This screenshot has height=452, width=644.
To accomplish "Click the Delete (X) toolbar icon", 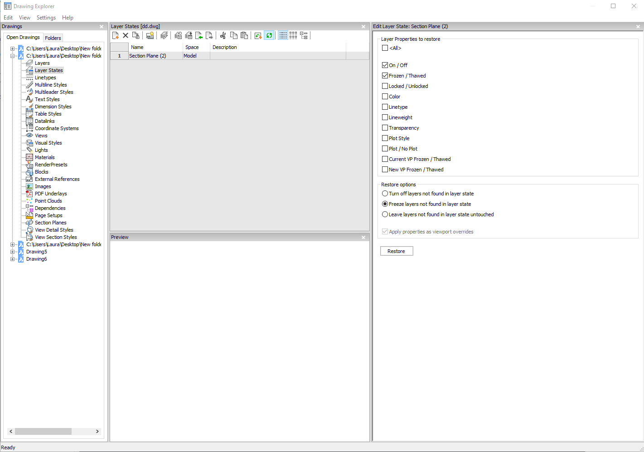I will [x=126, y=35].
